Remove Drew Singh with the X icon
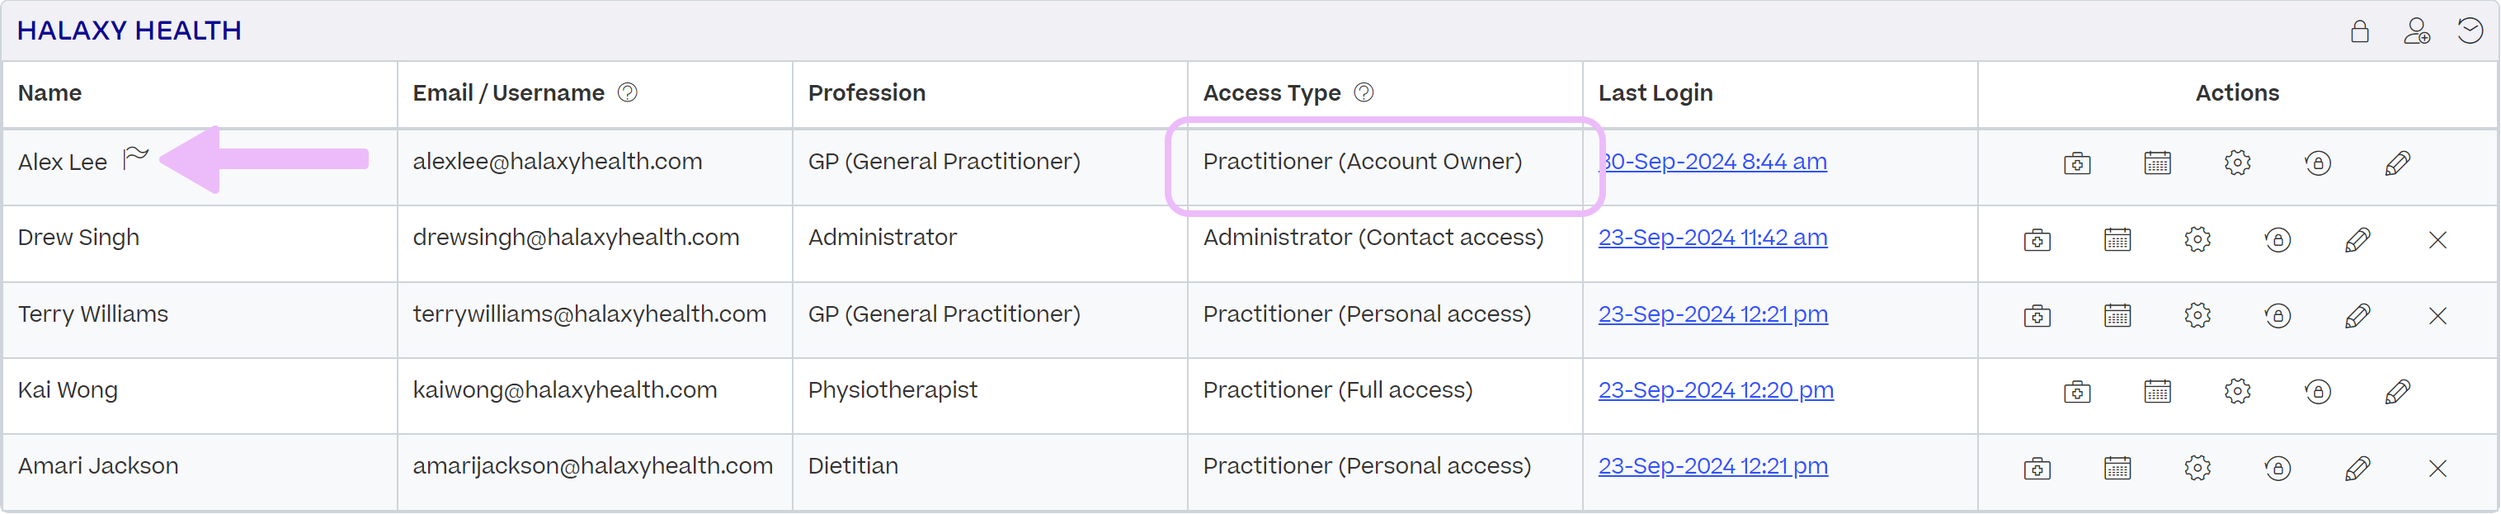This screenshot has width=2501, height=514. point(2437,239)
